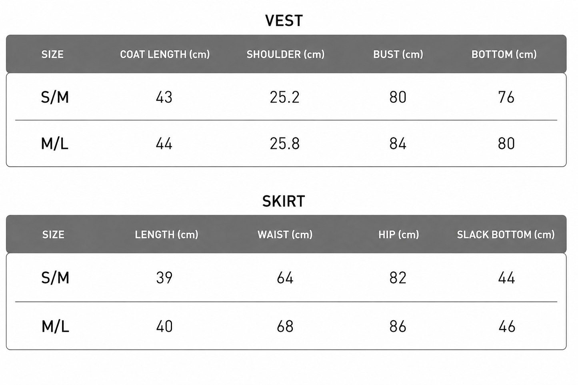Click the vest shoulder value 25.2
578x385 pixels.
pos(284,97)
